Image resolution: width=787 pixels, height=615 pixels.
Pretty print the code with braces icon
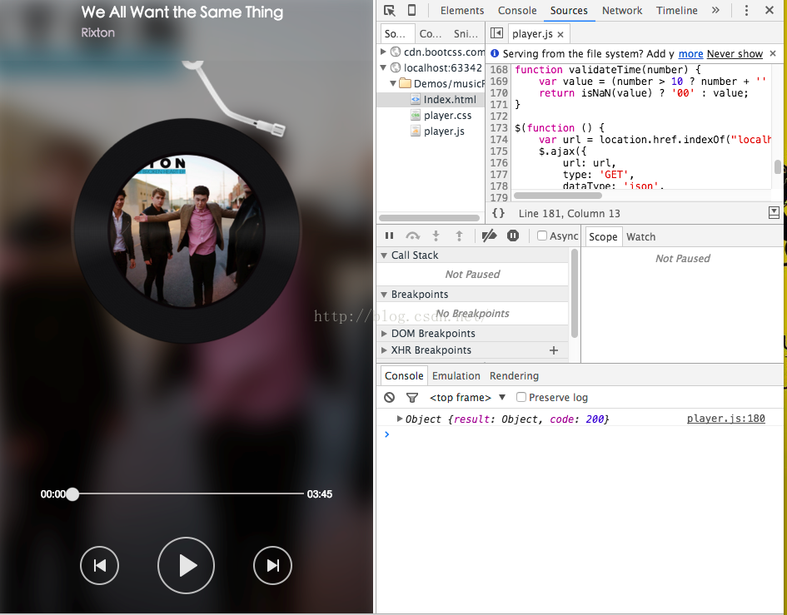pos(498,213)
